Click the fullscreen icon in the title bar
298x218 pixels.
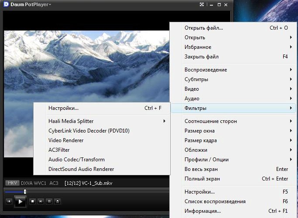pos(202,4)
